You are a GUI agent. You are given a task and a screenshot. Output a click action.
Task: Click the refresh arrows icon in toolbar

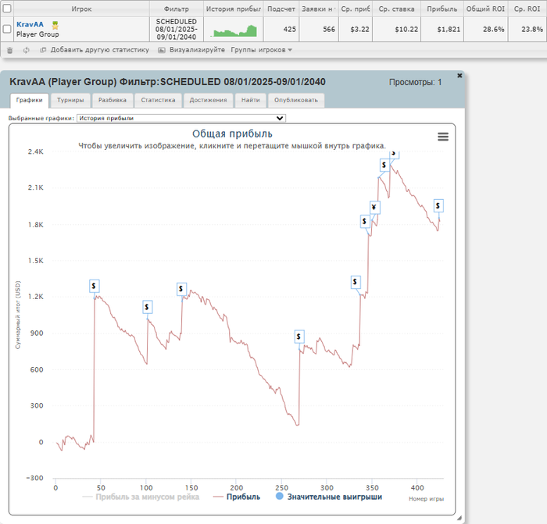(x=26, y=50)
